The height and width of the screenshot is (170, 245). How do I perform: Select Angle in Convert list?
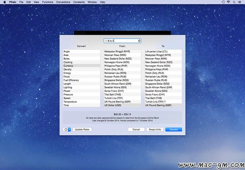[x=81, y=51]
